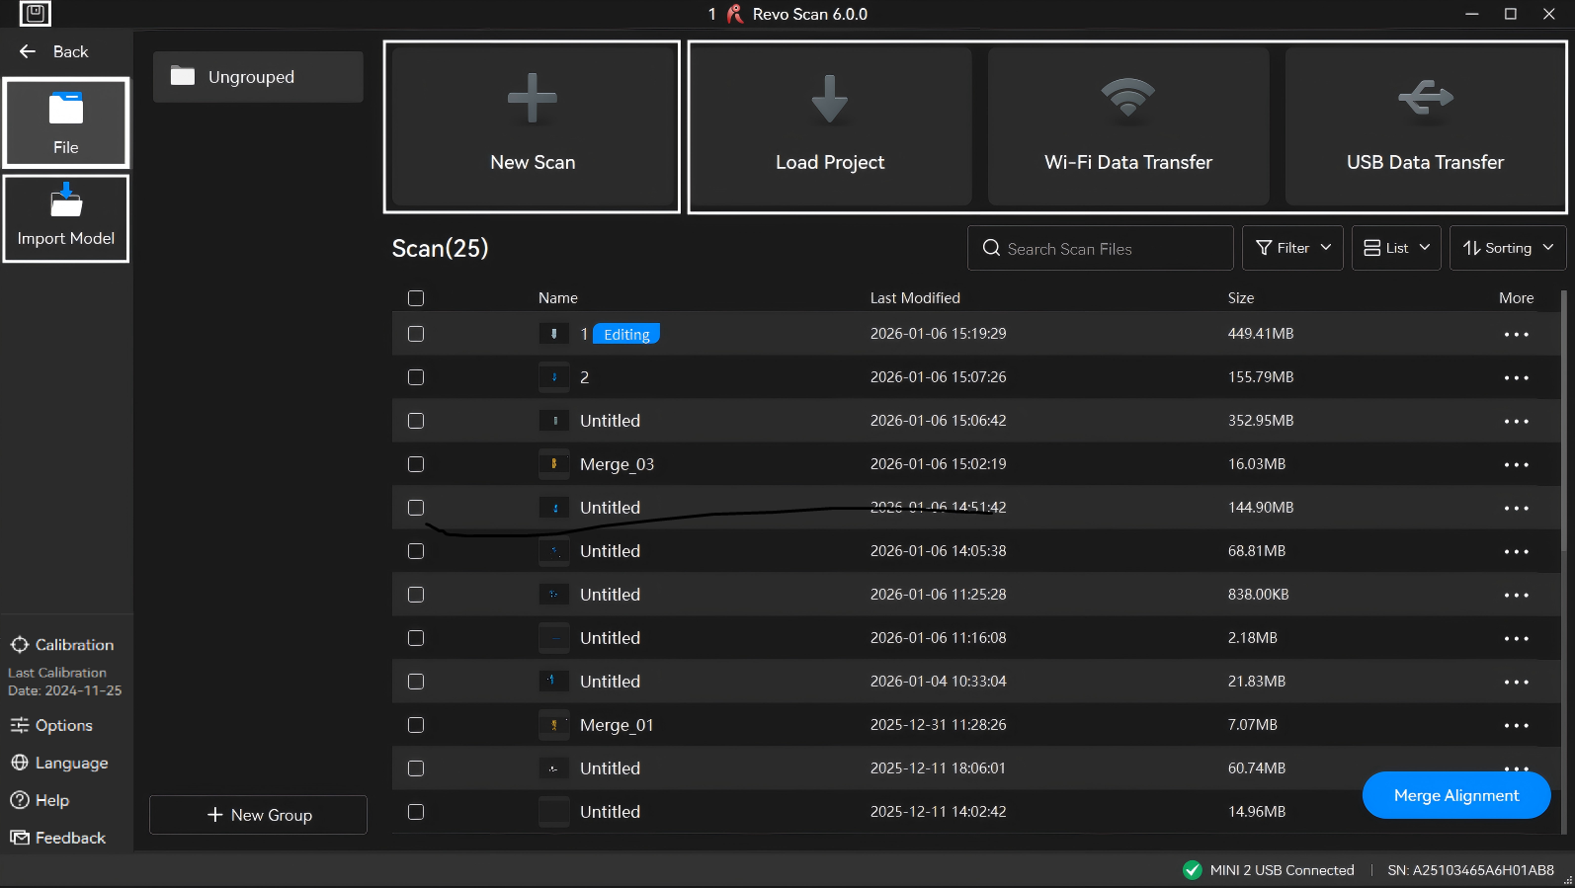Open the Options settings
This screenshot has width=1575, height=888.
(x=52, y=726)
